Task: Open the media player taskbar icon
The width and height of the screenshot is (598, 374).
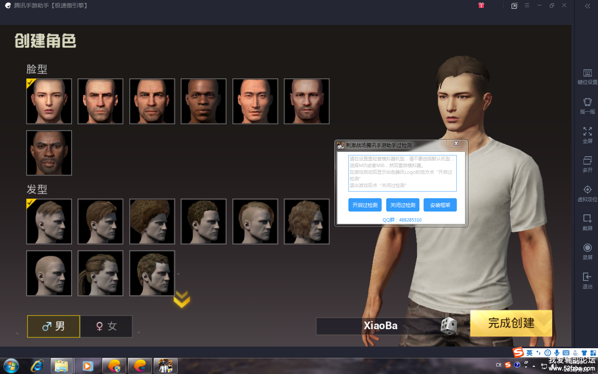Action: tap(88, 366)
